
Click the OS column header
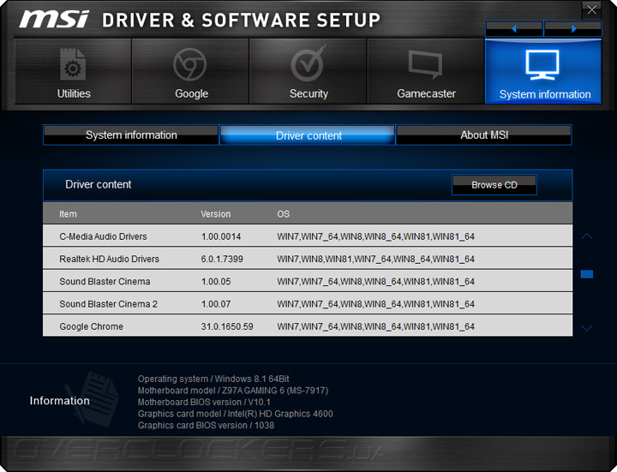click(284, 214)
